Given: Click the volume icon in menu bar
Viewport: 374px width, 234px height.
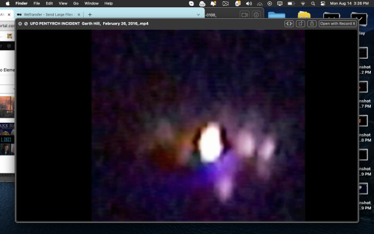Looking at the screenshot, I should click(249, 3).
